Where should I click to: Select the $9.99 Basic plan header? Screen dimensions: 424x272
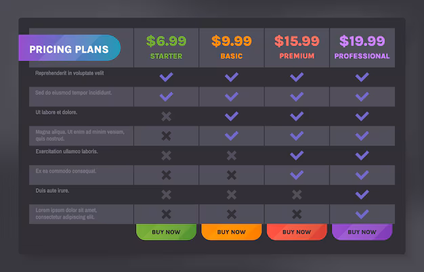point(232,47)
